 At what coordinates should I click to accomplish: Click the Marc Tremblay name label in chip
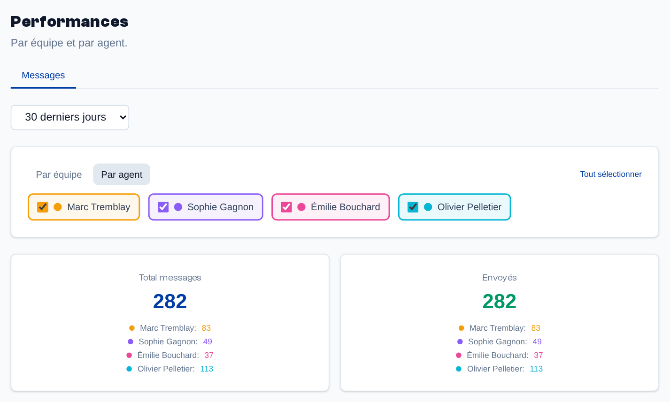99,207
